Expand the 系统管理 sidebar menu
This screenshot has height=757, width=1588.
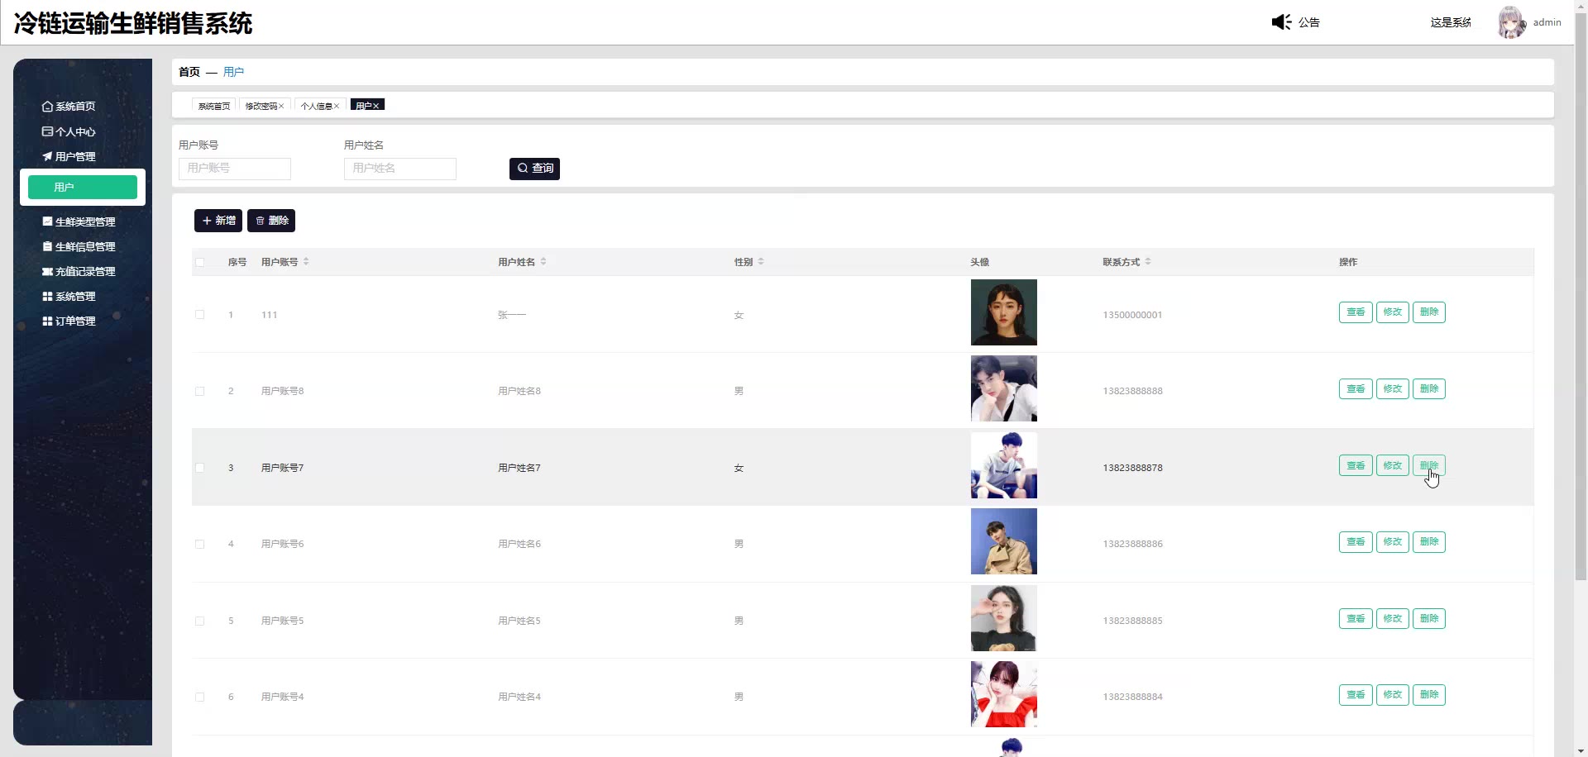[69, 296]
